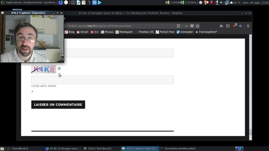Click the URL address bar

pyautogui.click(x=120, y=26)
